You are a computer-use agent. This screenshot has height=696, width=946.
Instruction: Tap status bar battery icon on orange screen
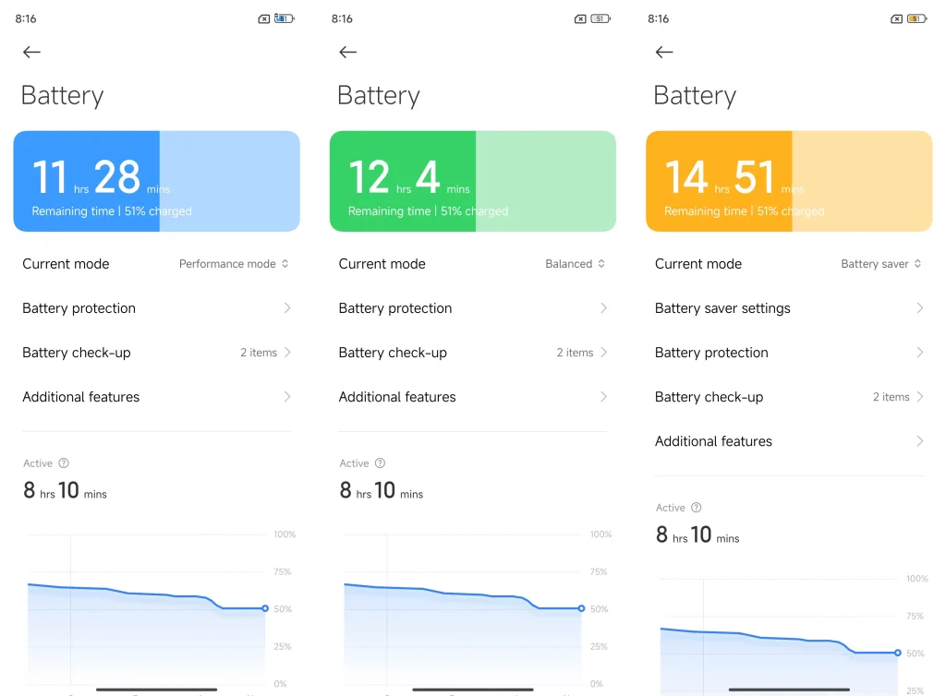[916, 18]
